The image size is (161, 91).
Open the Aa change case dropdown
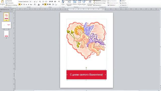click(x=31, y=5)
